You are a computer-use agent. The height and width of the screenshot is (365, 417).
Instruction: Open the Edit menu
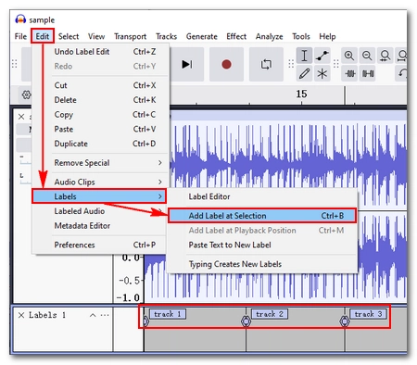click(43, 36)
